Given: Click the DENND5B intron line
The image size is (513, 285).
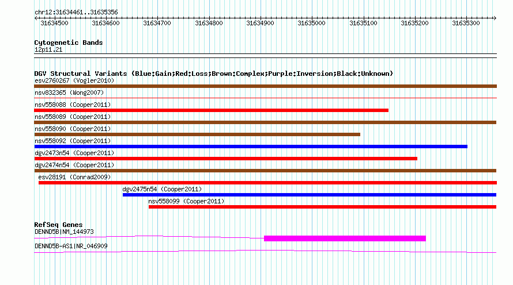Looking at the screenshot, I should click(x=149, y=237).
